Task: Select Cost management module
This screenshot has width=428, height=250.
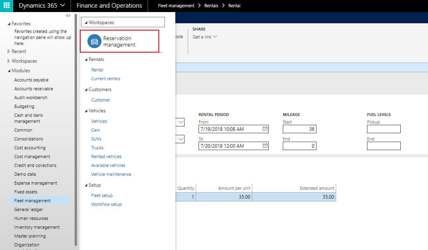Action: click(32, 157)
